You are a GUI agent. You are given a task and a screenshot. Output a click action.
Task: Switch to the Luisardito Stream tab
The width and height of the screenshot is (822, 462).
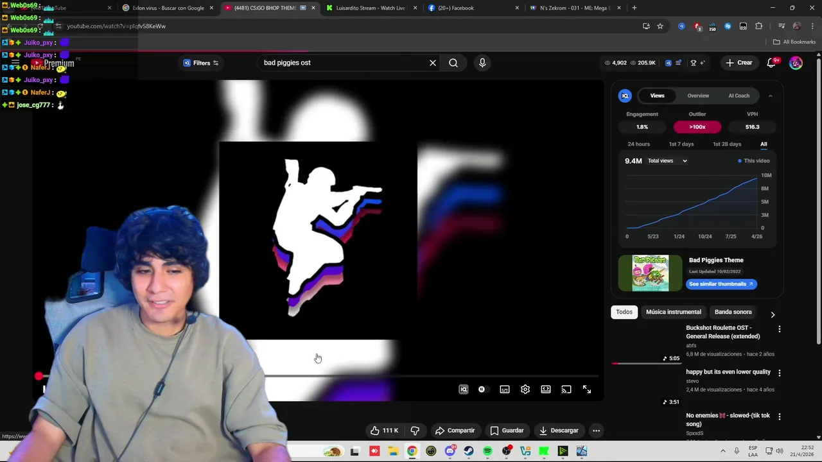pyautogui.click(x=371, y=8)
